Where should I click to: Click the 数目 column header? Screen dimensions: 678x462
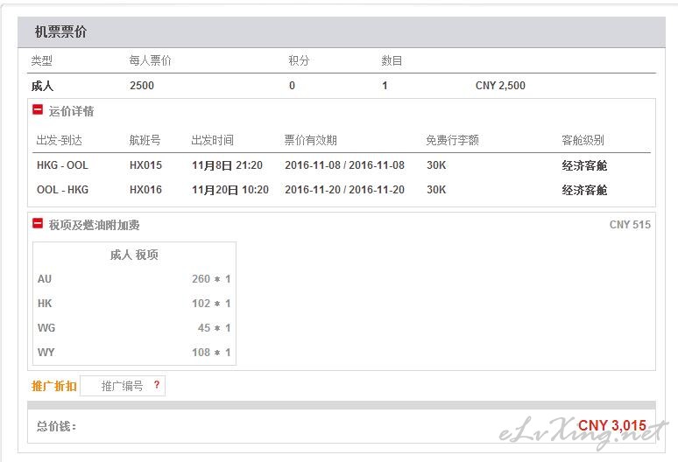click(x=392, y=60)
